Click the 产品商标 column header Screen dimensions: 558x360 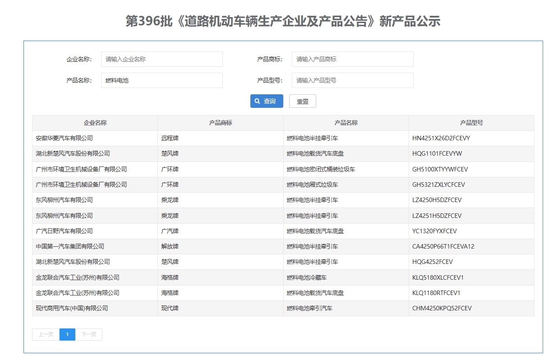[220, 123]
